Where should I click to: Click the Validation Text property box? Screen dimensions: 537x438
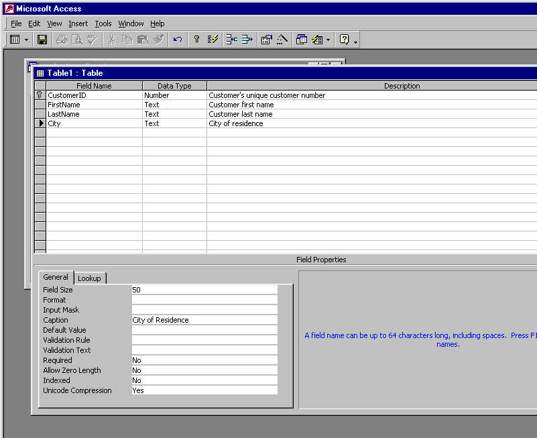204,350
